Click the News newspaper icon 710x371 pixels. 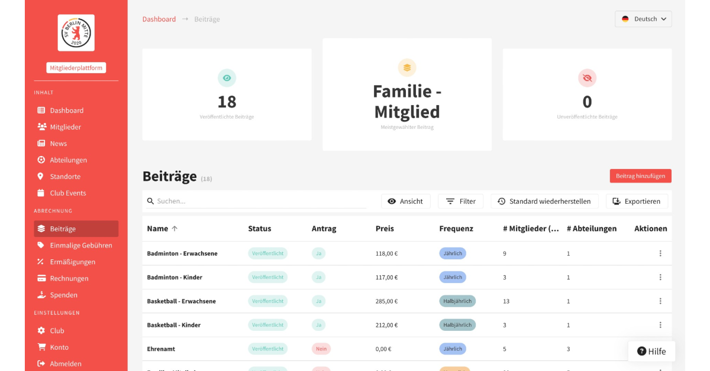41,144
